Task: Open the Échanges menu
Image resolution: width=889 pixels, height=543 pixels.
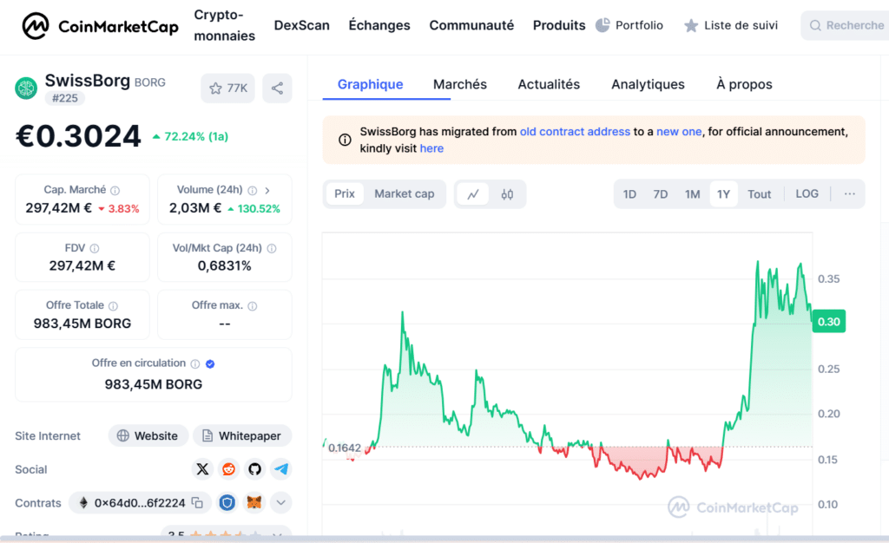Action: pyautogui.click(x=379, y=25)
